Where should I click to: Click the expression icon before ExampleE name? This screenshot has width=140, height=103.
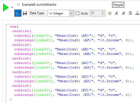click(18, 5)
